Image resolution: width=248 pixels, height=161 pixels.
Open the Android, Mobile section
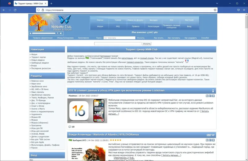38,134
